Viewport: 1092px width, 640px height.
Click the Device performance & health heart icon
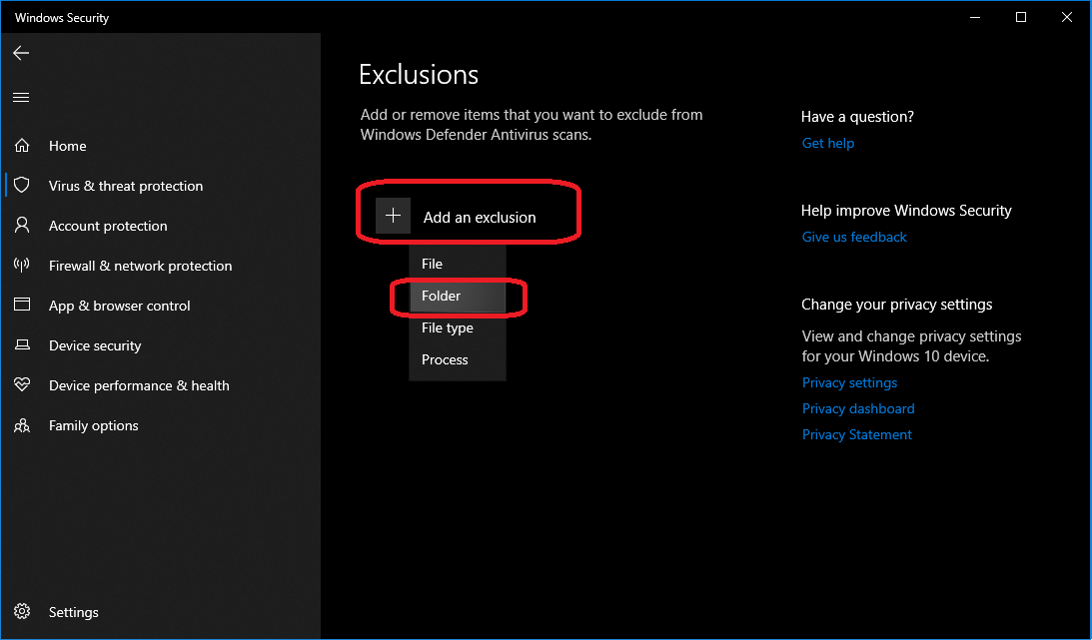tap(22, 384)
